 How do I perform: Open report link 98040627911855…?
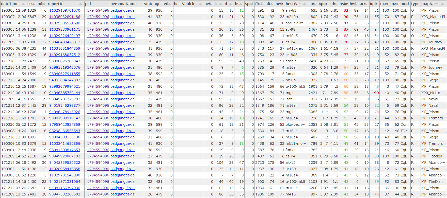(x=66, y=74)
